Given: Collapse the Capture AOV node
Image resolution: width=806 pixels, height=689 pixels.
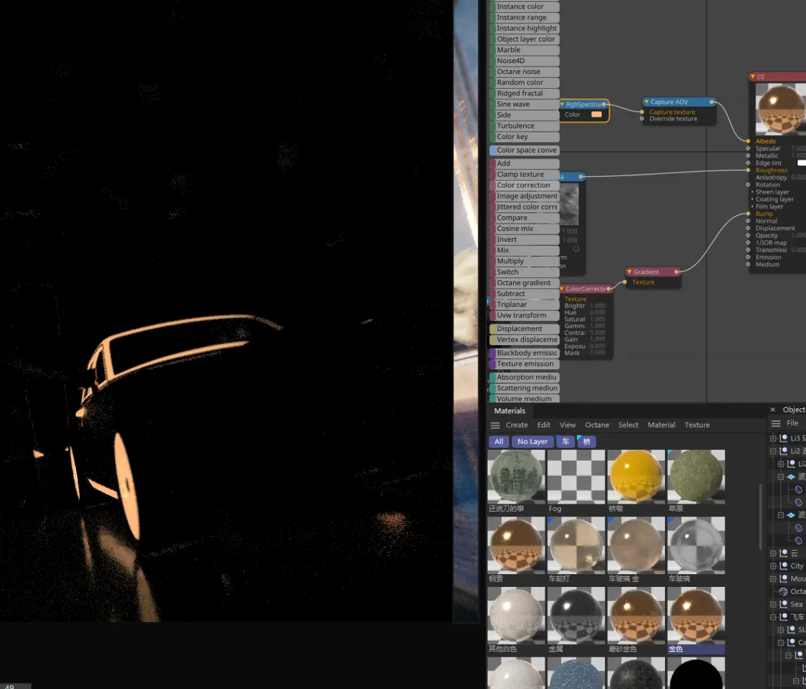Looking at the screenshot, I should pos(647,102).
